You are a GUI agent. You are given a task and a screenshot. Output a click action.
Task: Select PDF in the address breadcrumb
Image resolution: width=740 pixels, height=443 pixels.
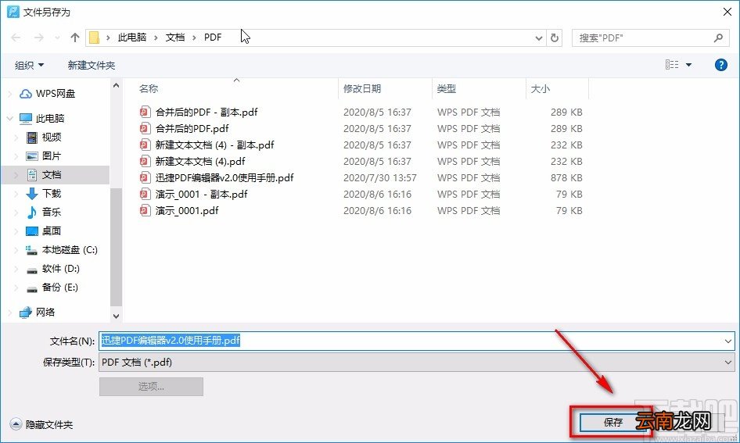[x=212, y=38]
